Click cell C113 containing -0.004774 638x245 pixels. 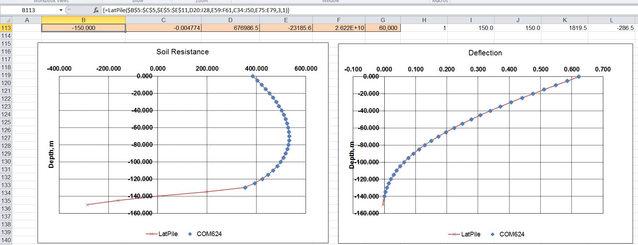coord(163,28)
